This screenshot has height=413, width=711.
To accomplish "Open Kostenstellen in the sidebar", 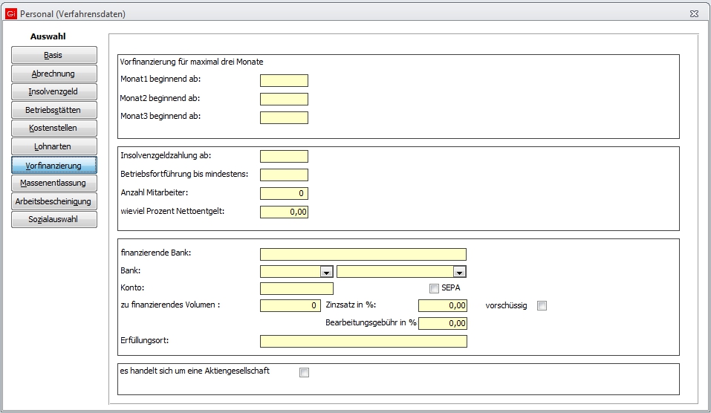I will (x=53, y=129).
